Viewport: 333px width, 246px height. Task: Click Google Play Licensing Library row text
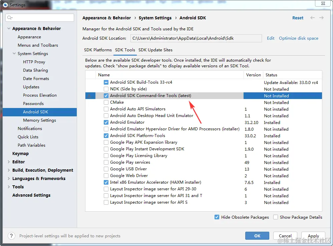click(x=138, y=156)
